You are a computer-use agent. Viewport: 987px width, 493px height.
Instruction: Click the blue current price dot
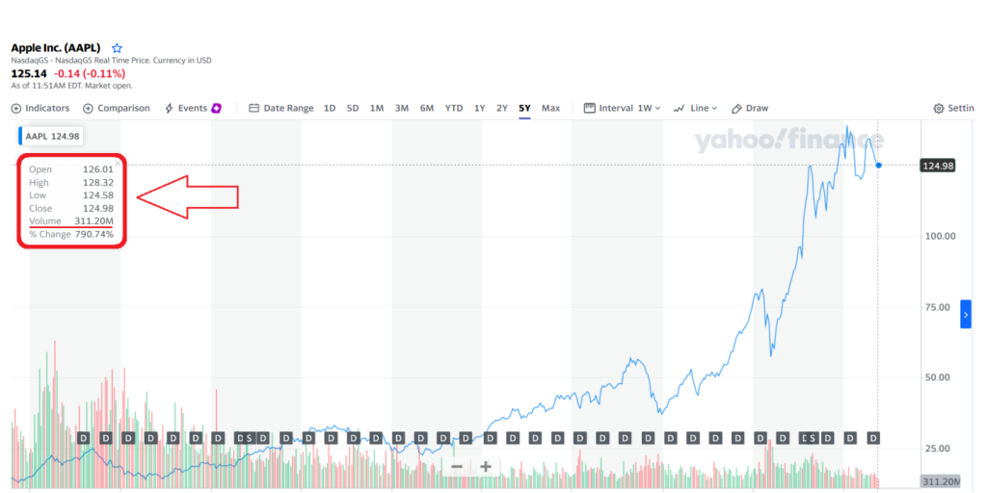[x=879, y=166]
